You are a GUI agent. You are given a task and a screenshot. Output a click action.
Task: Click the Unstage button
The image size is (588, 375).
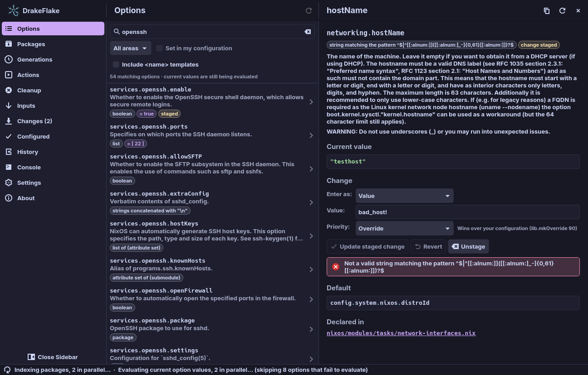468,246
